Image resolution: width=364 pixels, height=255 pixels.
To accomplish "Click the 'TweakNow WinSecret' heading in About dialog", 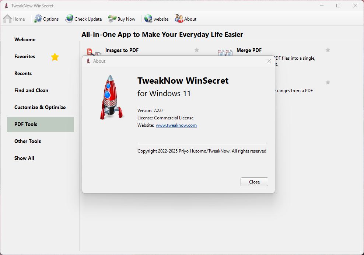I will (x=183, y=81).
